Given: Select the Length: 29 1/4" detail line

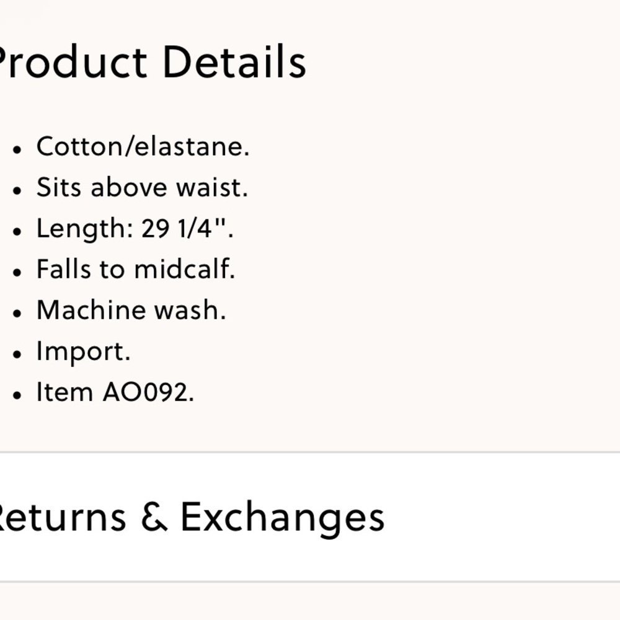Looking at the screenshot, I should click(135, 229).
